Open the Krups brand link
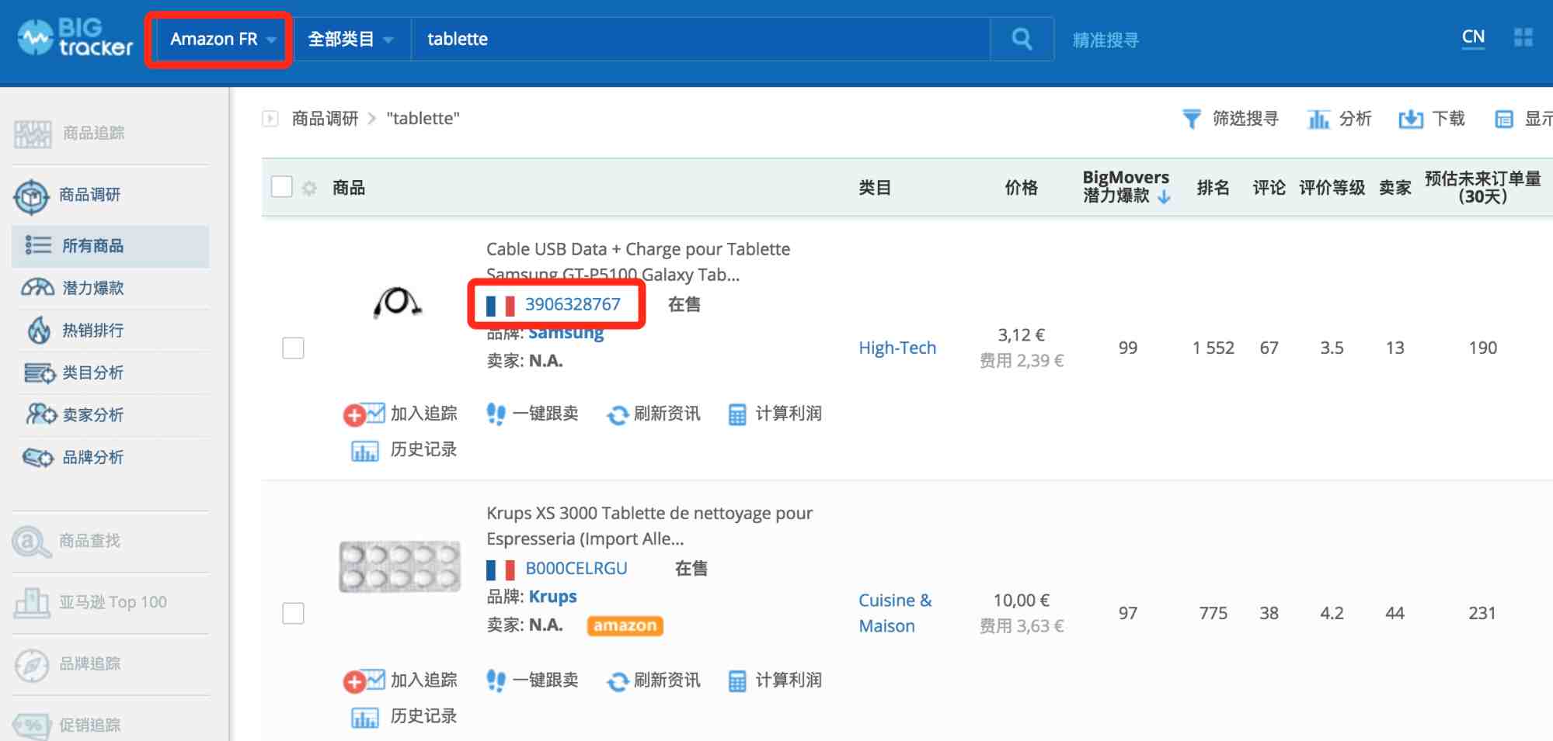The width and height of the screenshot is (1553, 741). point(552,597)
